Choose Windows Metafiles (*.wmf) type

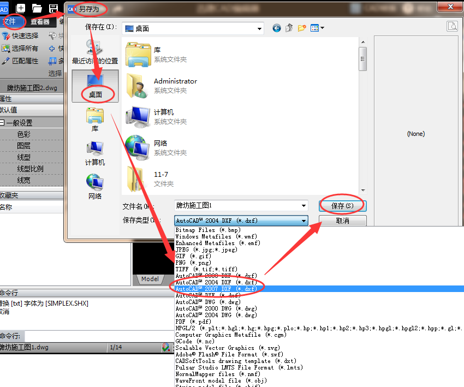[x=216, y=236]
